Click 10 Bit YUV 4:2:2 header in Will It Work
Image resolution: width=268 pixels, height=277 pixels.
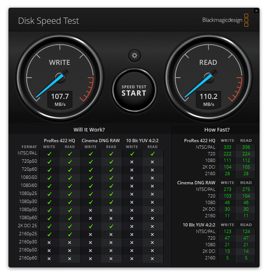click(142, 141)
